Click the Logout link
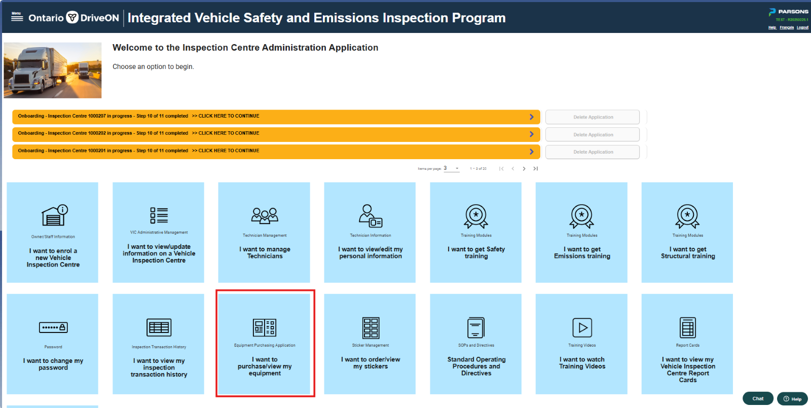The height and width of the screenshot is (408, 811). pyautogui.click(x=802, y=27)
